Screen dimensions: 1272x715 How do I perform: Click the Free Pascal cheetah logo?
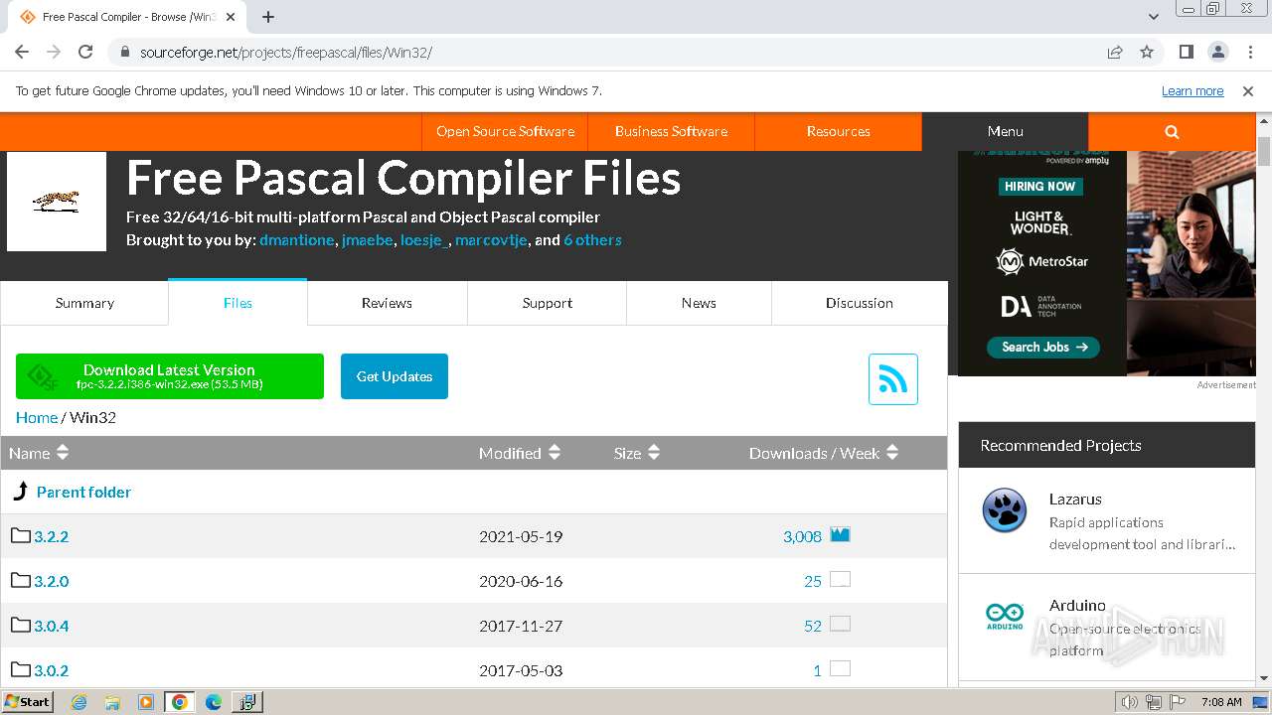pyautogui.click(x=57, y=201)
